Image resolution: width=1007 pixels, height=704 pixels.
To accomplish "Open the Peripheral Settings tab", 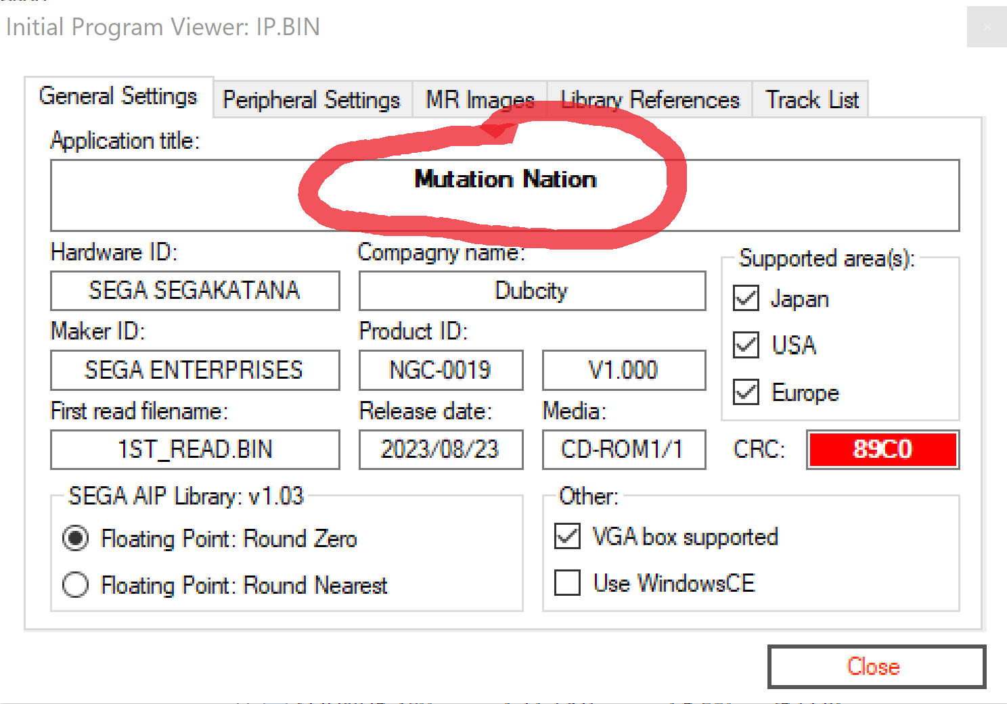I will (312, 100).
